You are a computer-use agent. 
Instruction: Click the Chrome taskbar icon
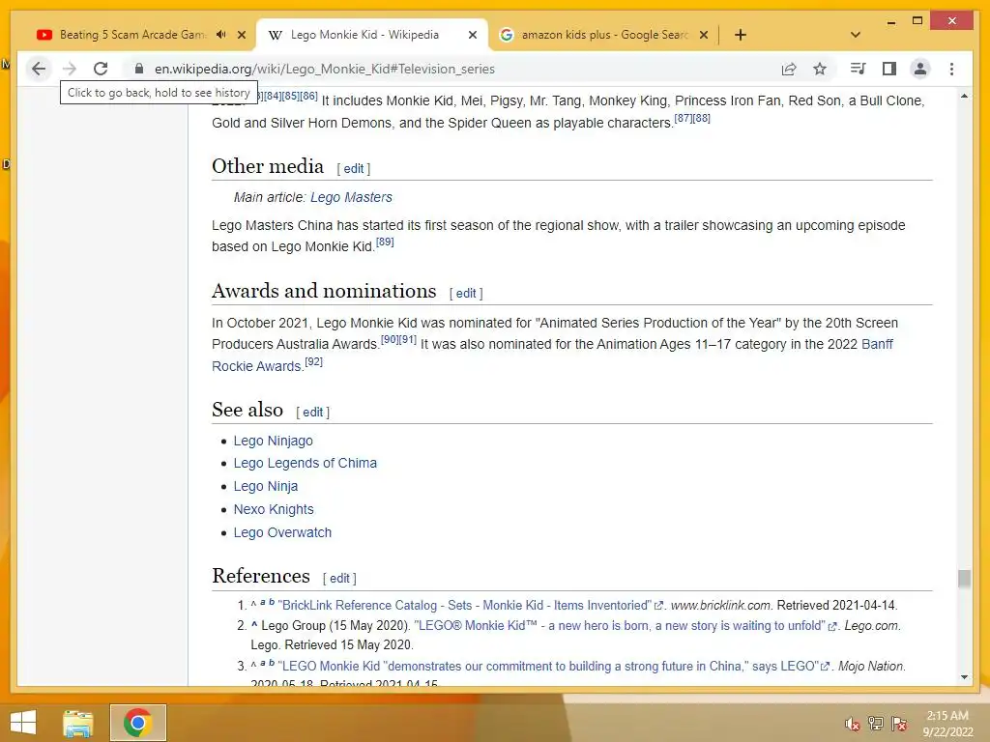coord(137,723)
